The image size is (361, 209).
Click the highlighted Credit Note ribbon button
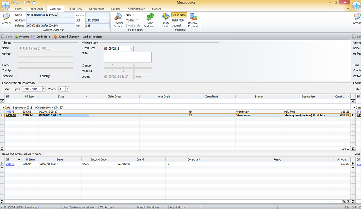tap(179, 15)
